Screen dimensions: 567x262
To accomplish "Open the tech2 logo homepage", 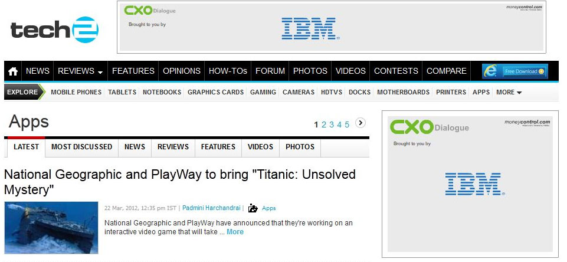I will (55, 30).
